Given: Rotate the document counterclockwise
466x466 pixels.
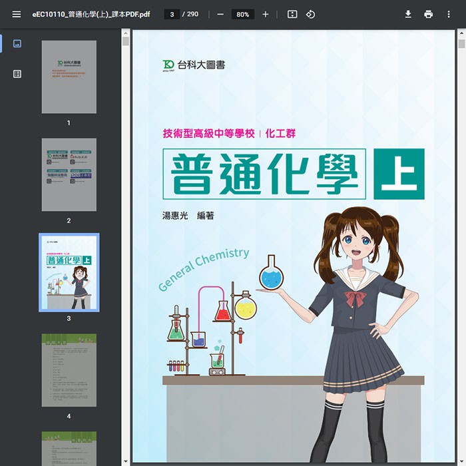Looking at the screenshot, I should (311, 14).
